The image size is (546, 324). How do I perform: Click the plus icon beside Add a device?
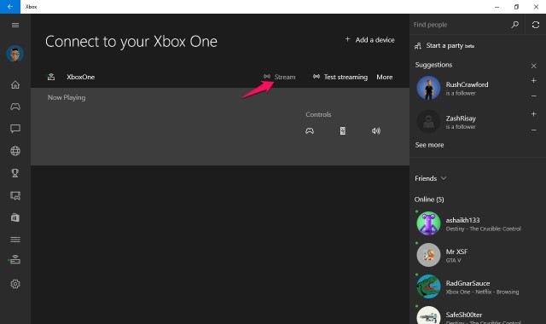pos(347,39)
